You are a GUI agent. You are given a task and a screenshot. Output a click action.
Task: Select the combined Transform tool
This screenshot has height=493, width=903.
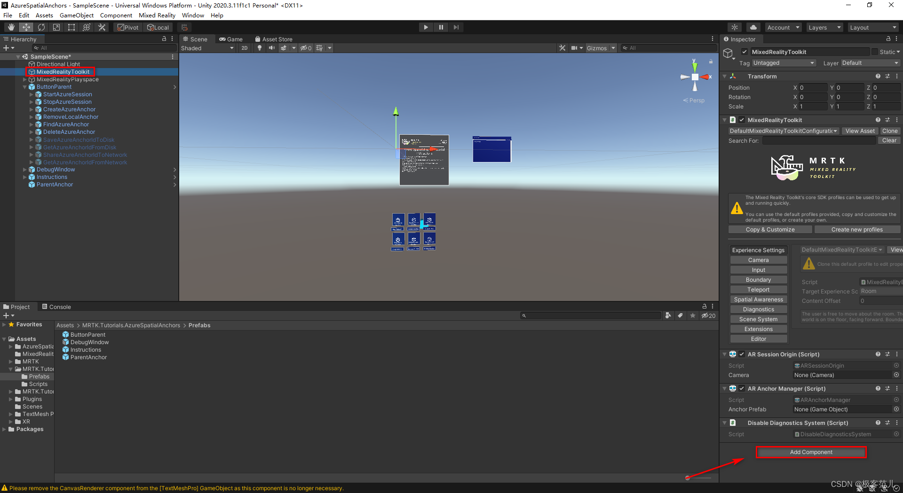click(87, 27)
